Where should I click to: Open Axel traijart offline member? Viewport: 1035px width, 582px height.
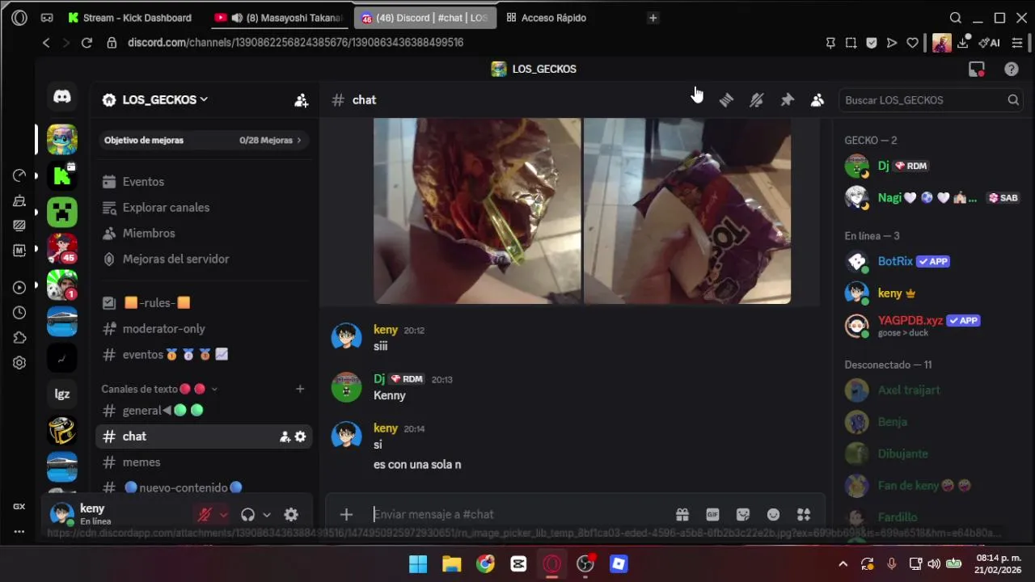tap(932, 390)
